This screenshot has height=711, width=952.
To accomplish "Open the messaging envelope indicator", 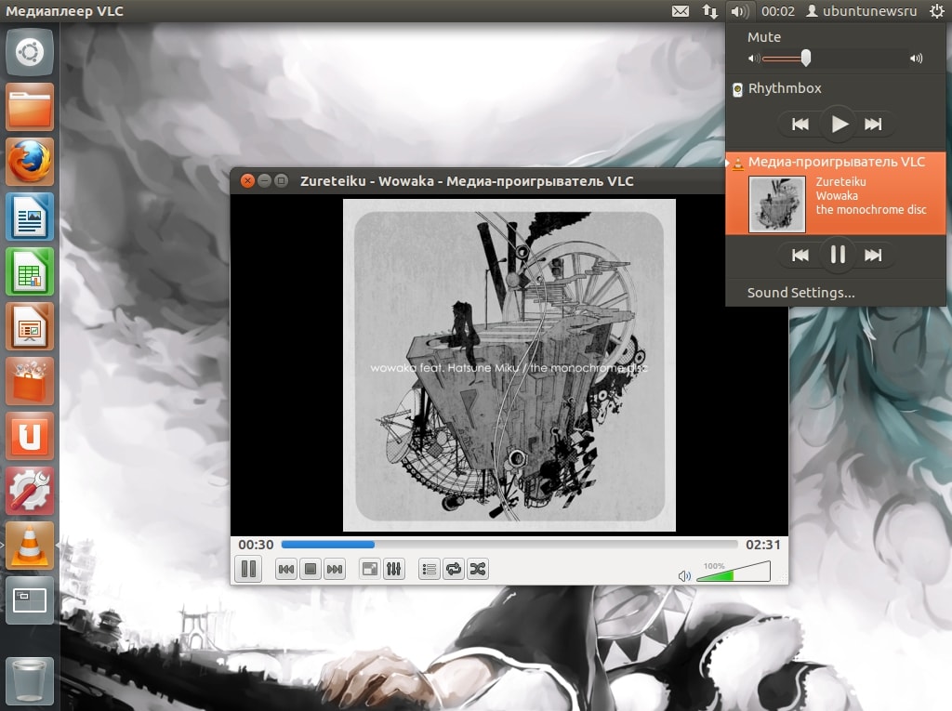I will (x=681, y=11).
